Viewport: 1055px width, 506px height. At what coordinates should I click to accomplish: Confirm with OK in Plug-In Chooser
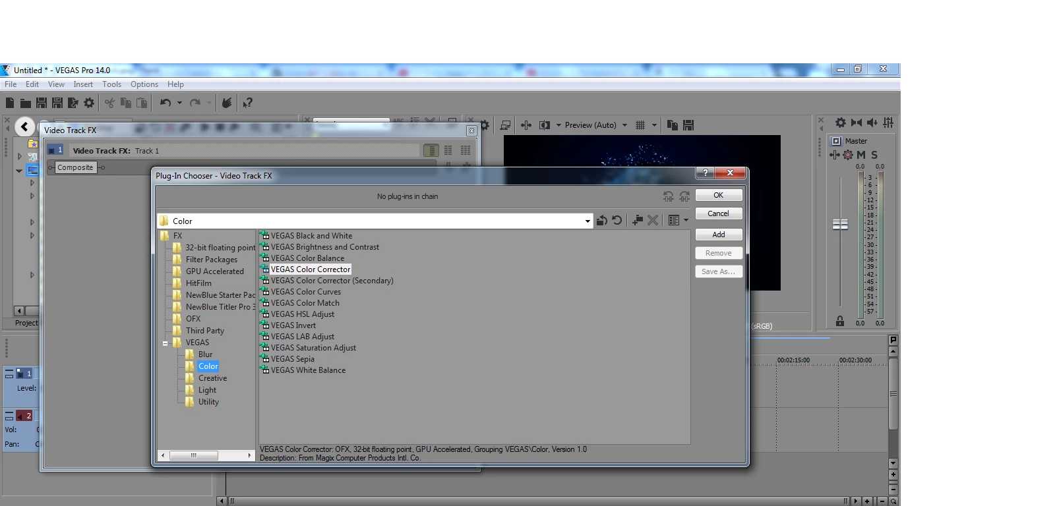[x=719, y=195]
